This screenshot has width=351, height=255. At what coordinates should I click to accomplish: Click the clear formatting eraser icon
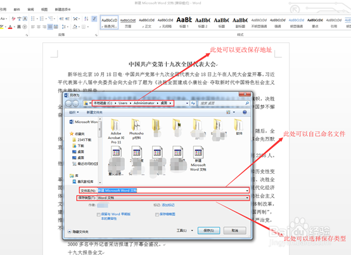13,18
